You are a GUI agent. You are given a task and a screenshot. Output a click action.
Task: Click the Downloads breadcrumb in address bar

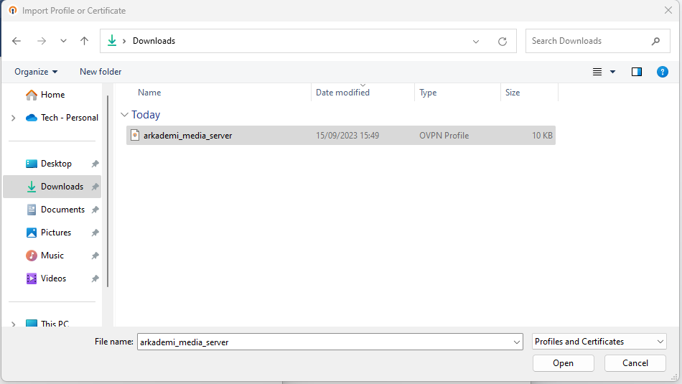tap(154, 41)
